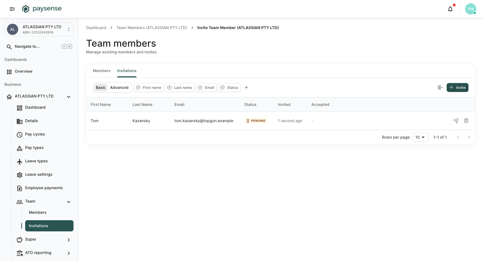Click the ATO reporting bank icon
The width and height of the screenshot is (483, 261).
click(x=20, y=253)
